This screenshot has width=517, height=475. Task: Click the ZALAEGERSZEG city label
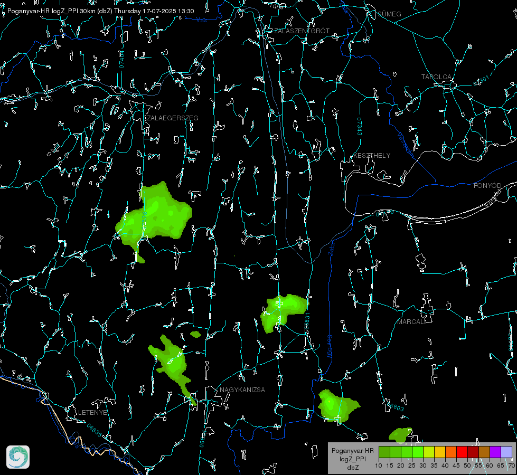pyautogui.click(x=173, y=118)
